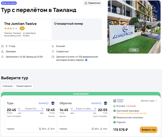This screenshot has height=137, width=162.
Task: Click the Виза не нужна badge
Action: 8,3
